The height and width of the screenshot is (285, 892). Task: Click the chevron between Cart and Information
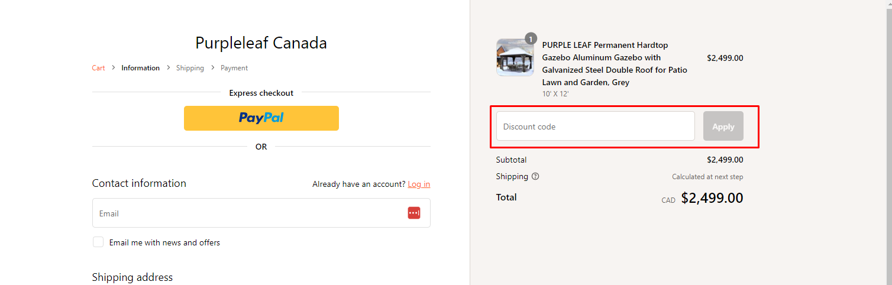[113, 68]
